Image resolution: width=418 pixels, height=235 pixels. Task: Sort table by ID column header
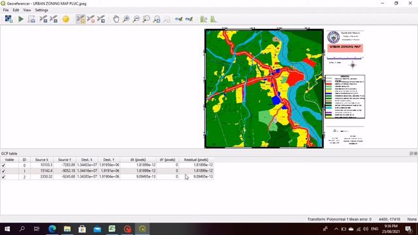click(24, 159)
